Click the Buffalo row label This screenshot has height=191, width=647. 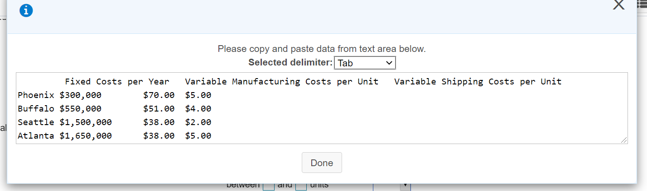coord(36,109)
